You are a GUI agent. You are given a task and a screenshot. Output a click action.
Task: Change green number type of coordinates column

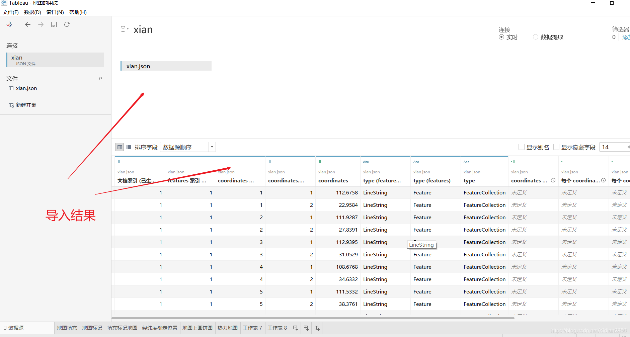320,162
